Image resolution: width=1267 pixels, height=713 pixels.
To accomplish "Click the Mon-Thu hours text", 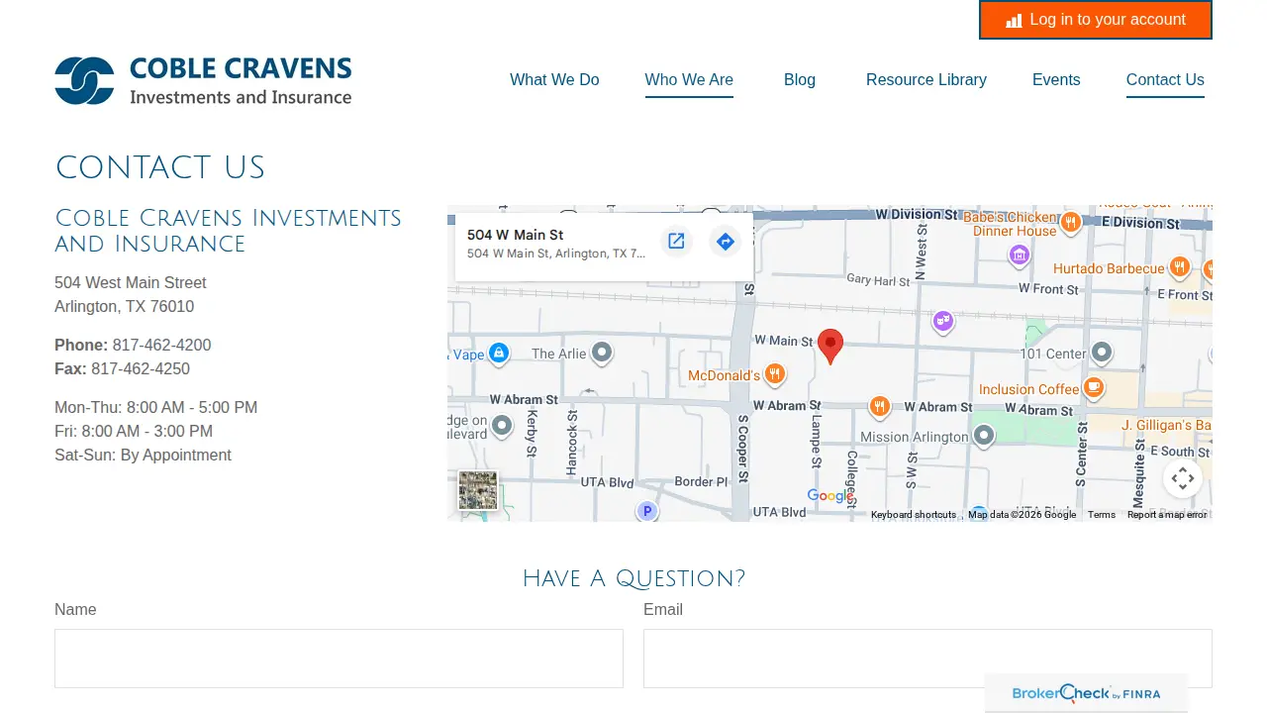I will coord(155,408).
